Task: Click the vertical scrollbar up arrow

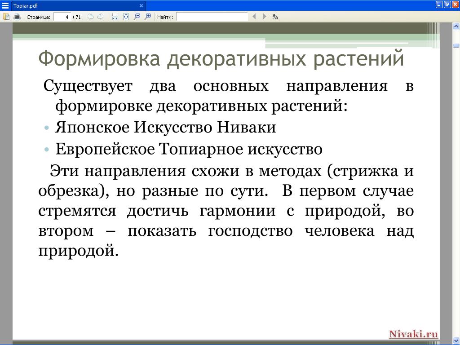Action: click(x=456, y=27)
